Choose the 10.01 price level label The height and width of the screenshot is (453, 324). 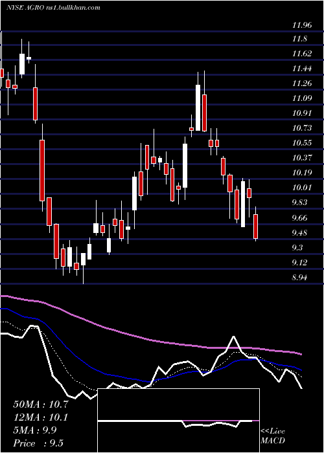click(303, 188)
